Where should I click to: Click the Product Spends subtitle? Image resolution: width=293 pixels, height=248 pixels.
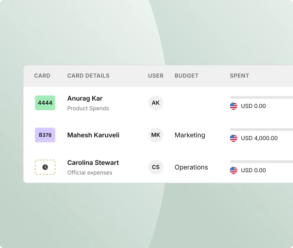pyautogui.click(x=88, y=108)
